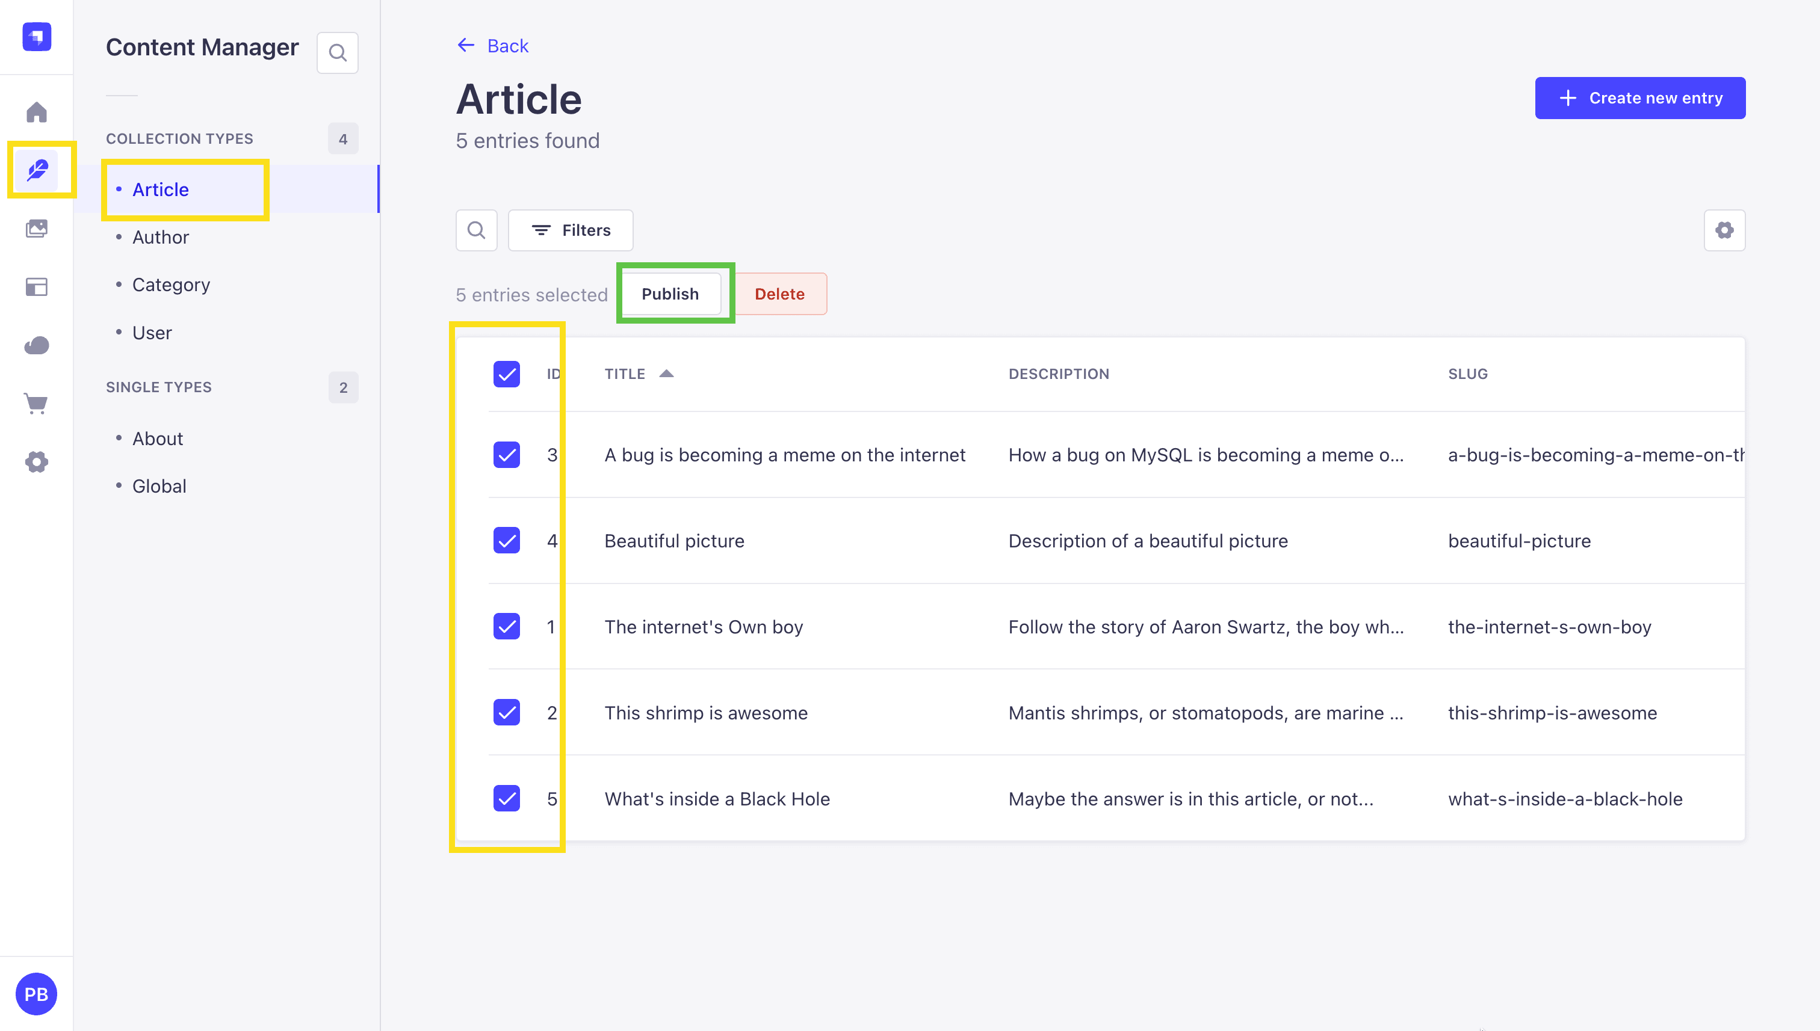1820x1031 pixels.
Task: Toggle the Title column sort arrow
Action: coord(666,374)
